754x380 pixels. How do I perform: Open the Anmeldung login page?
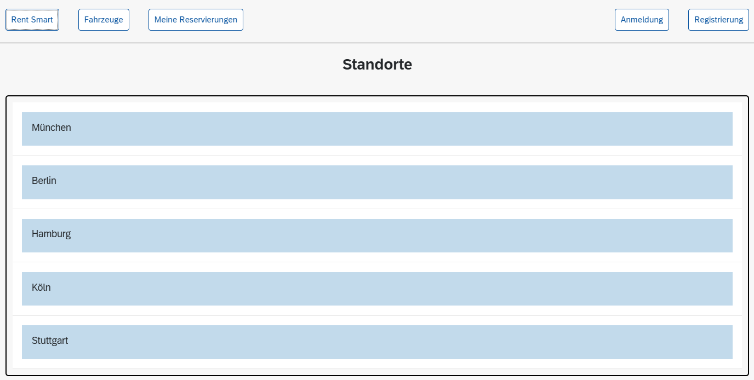click(x=642, y=20)
